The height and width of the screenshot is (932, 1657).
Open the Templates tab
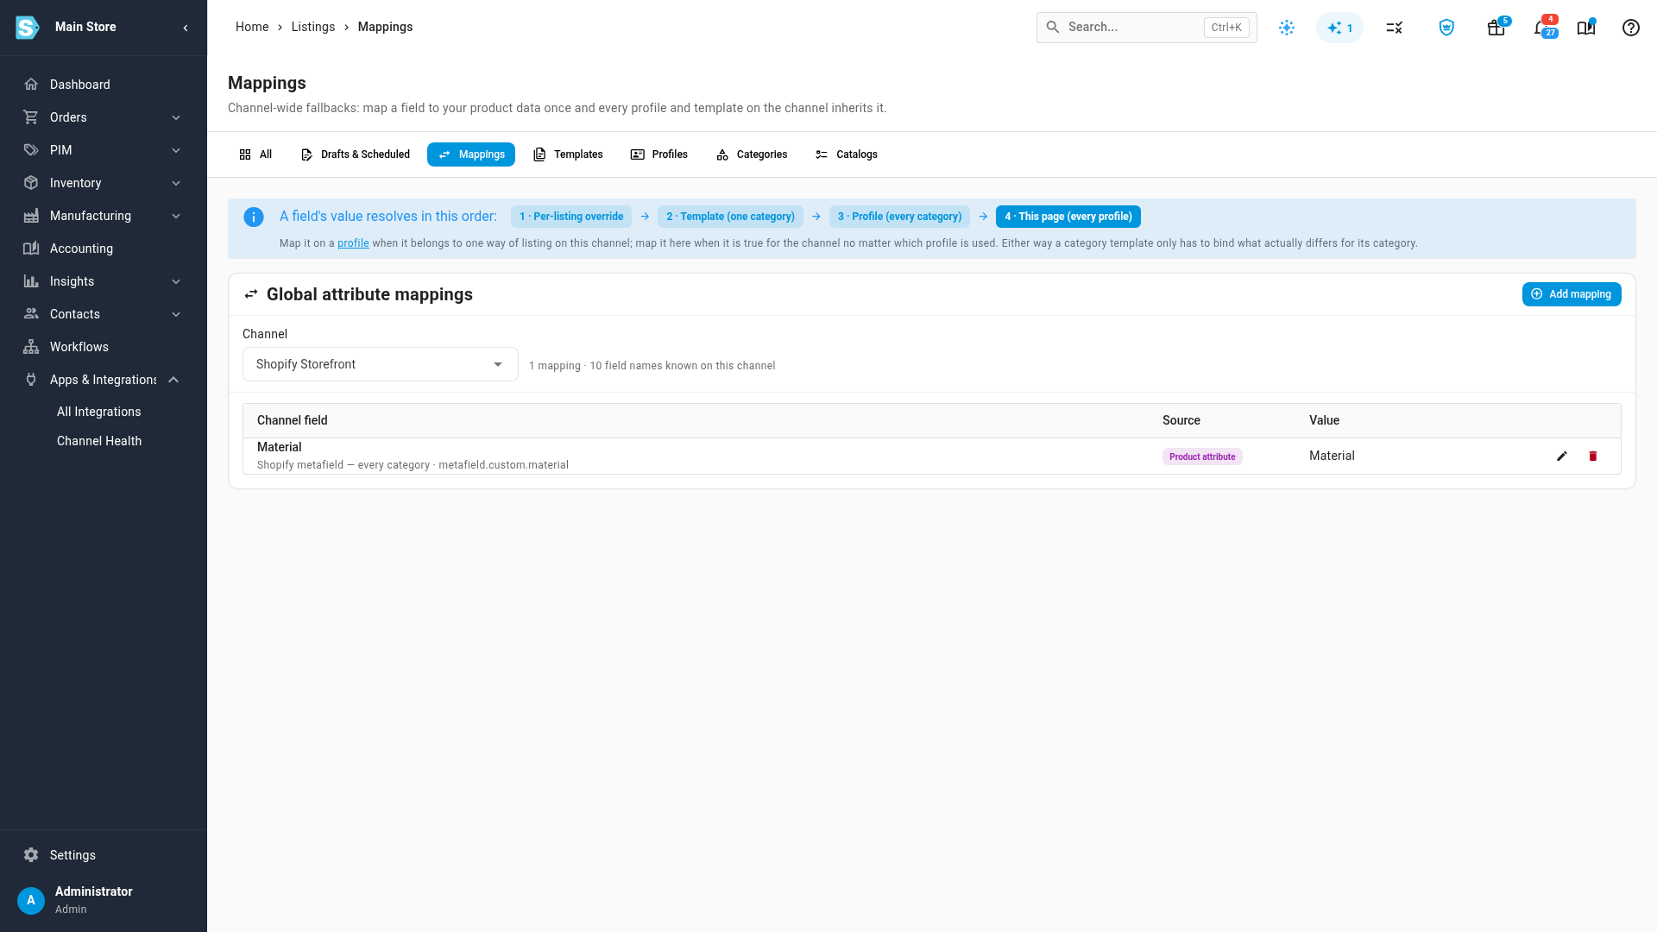click(568, 154)
